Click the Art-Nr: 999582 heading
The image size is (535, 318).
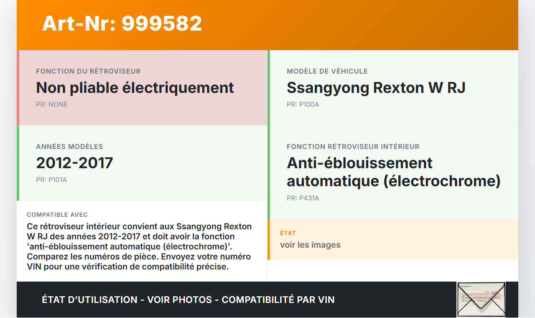coord(122,23)
